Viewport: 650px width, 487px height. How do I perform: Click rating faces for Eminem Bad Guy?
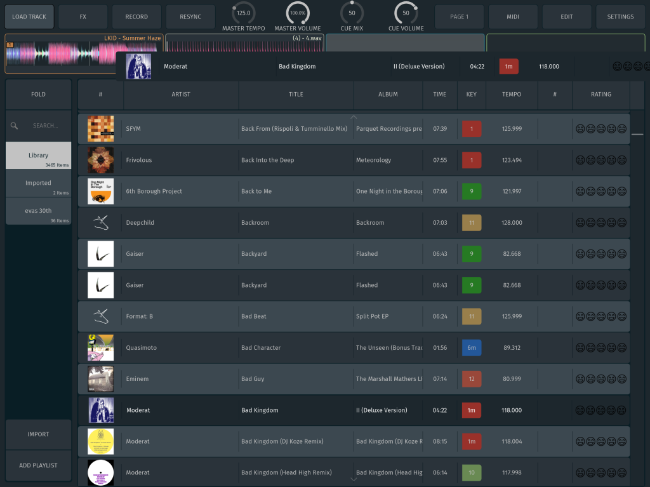pyautogui.click(x=600, y=379)
